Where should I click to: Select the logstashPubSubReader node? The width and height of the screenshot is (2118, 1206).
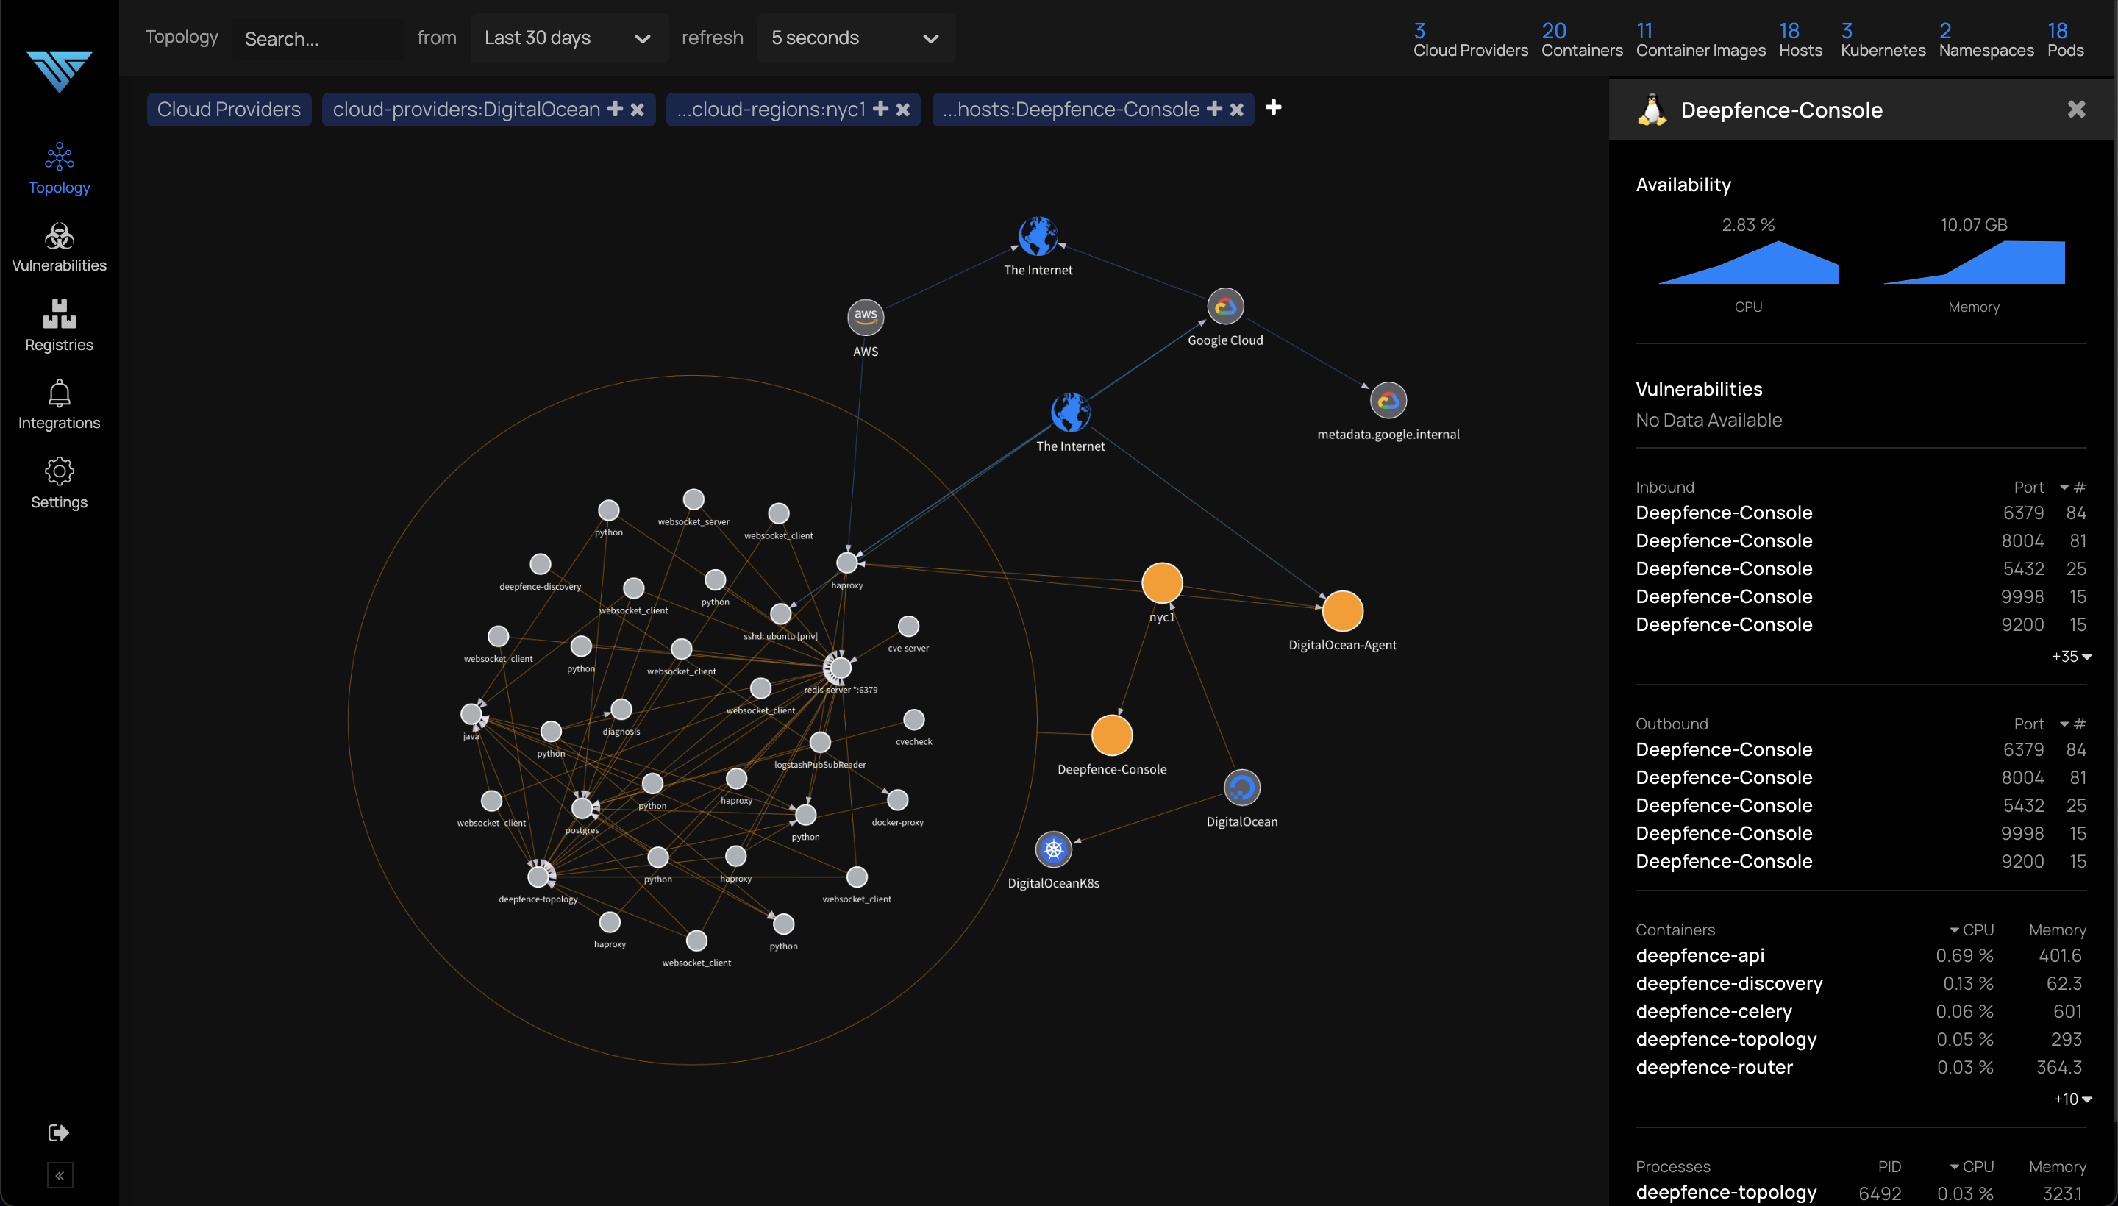point(820,742)
